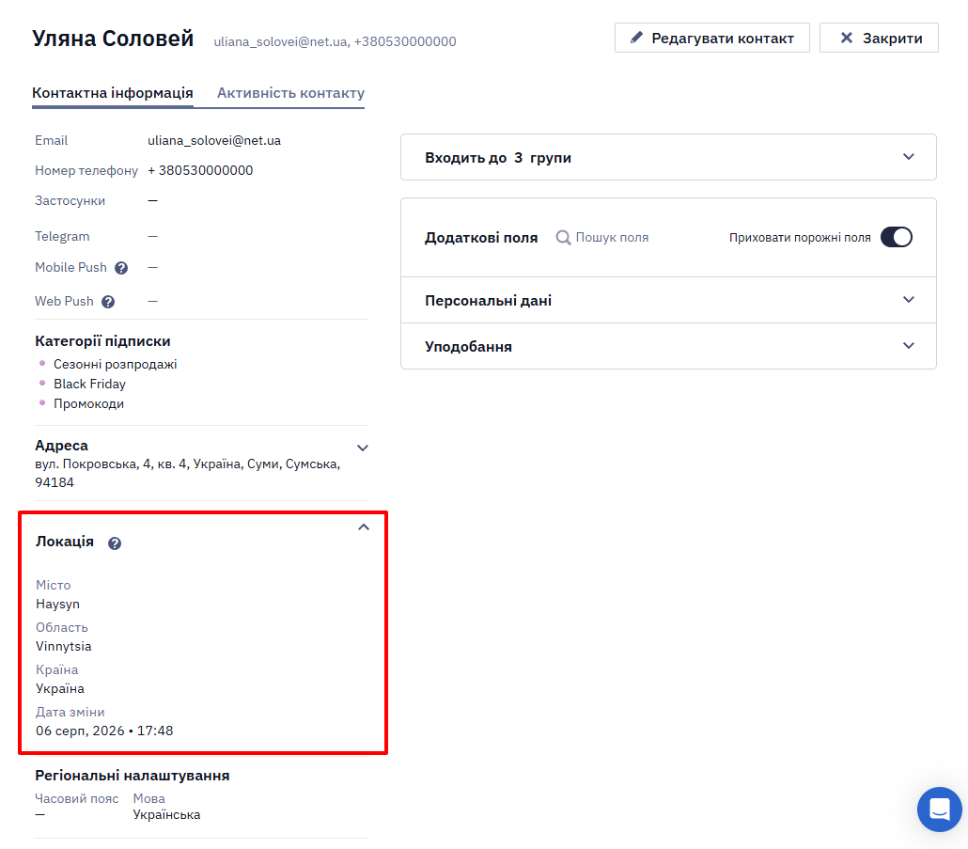Click the pencil icon in Редагувати контакт
The width and height of the screenshot is (968, 849).
pos(636,38)
